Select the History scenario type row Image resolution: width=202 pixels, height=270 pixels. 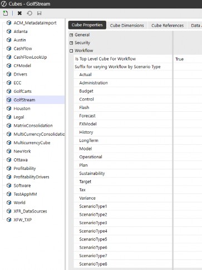coord(123,132)
